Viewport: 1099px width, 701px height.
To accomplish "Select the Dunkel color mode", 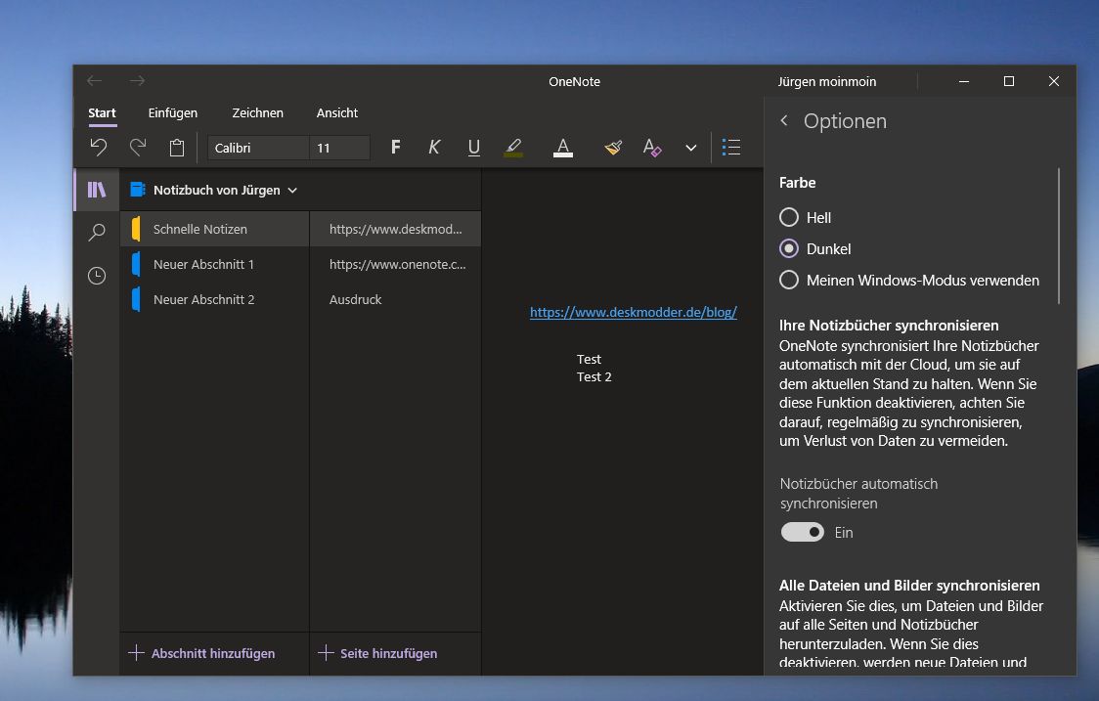I will [x=789, y=248].
